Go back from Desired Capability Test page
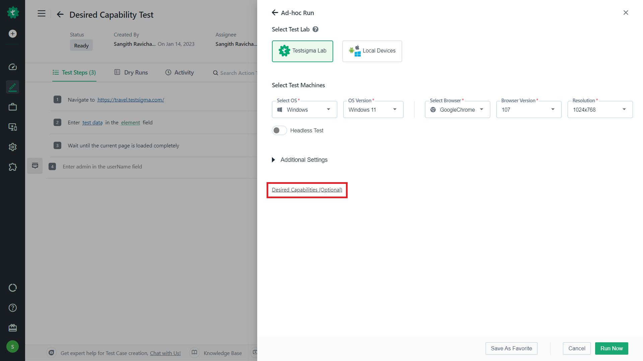The height and width of the screenshot is (361, 643). (60, 14)
